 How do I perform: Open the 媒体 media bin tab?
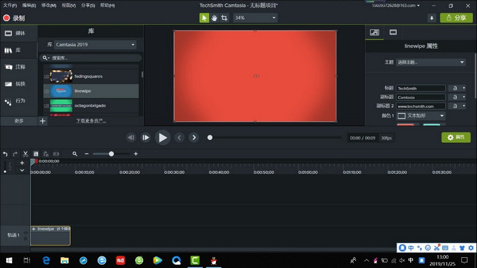[x=19, y=33]
